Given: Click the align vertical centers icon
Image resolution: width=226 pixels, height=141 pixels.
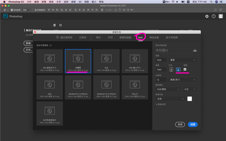Looking at the screenshot, I should coord(53,10).
